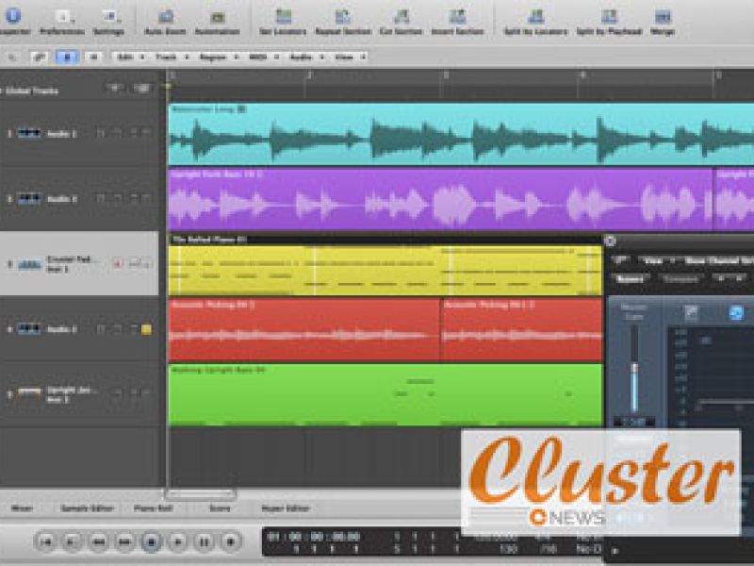Click the Repeat Section icon
The height and width of the screenshot is (566, 754).
(341, 17)
